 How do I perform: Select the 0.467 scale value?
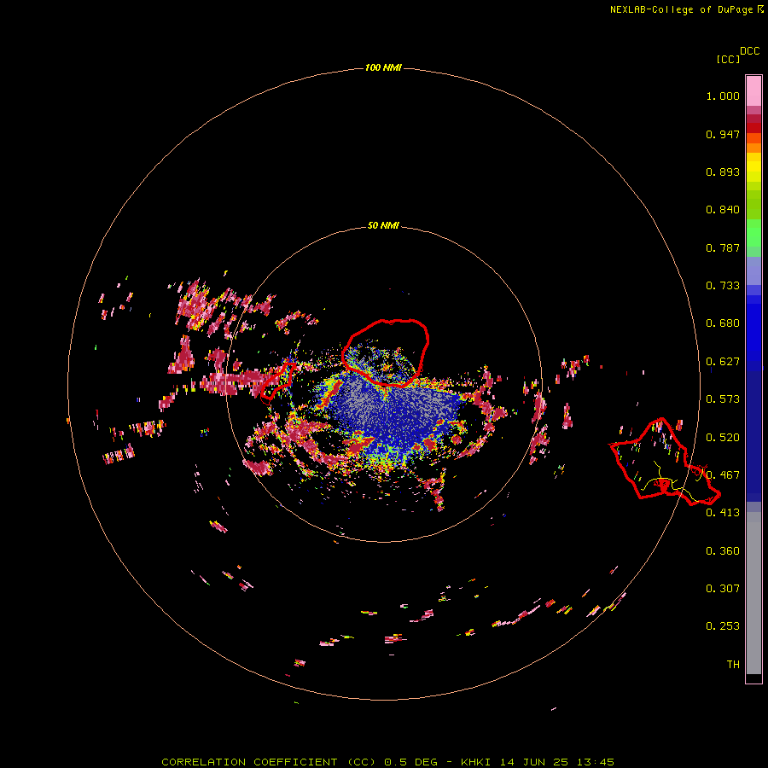click(723, 475)
